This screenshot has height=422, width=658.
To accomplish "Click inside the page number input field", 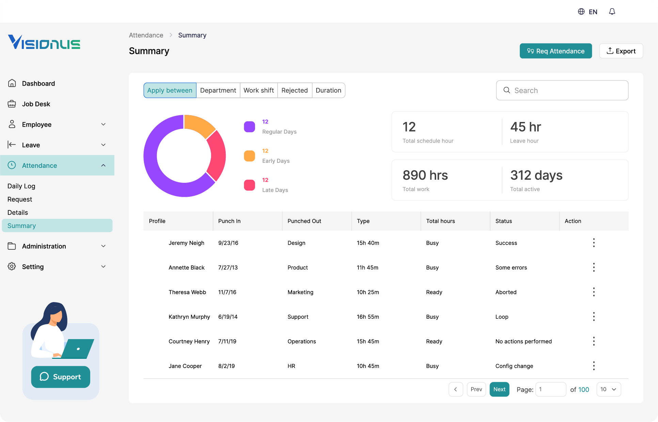I will pos(551,389).
